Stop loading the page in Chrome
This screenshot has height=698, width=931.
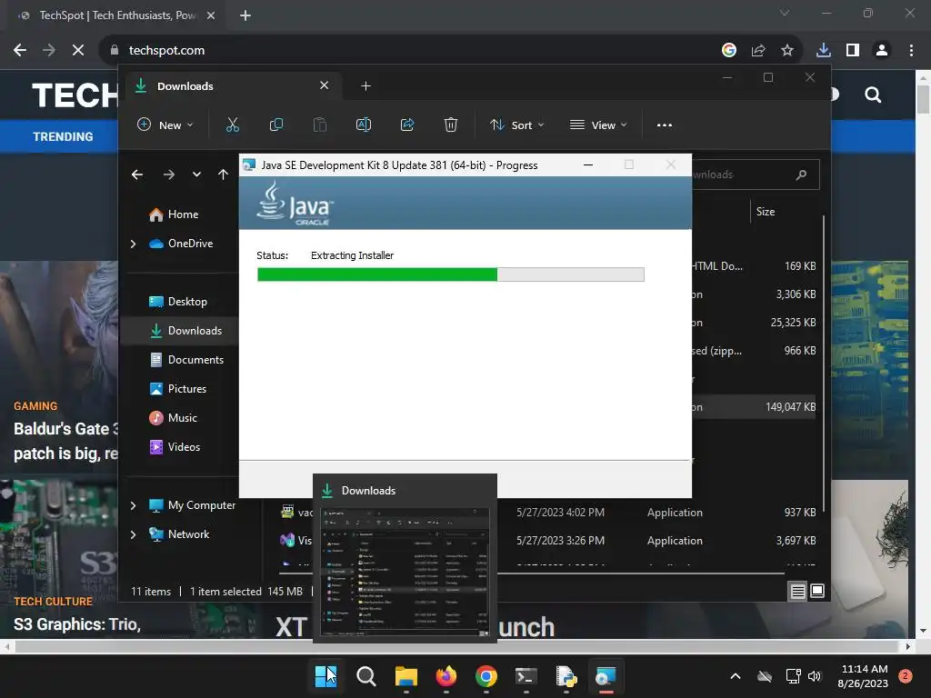click(78, 51)
